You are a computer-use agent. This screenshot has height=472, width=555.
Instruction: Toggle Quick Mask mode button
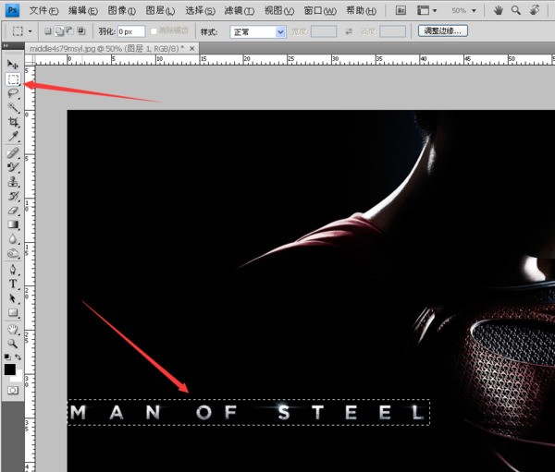13,391
